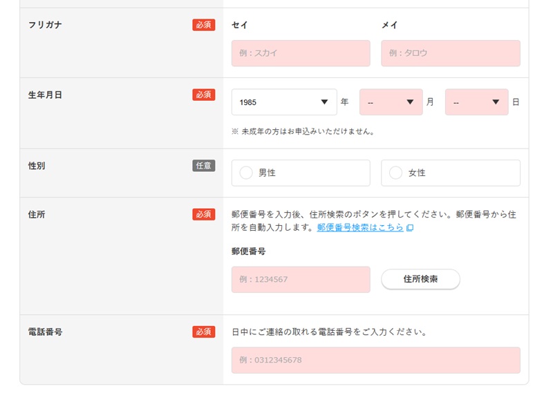Expand the birth month (月) dropdown
This screenshot has height=393, width=553.
(x=391, y=102)
